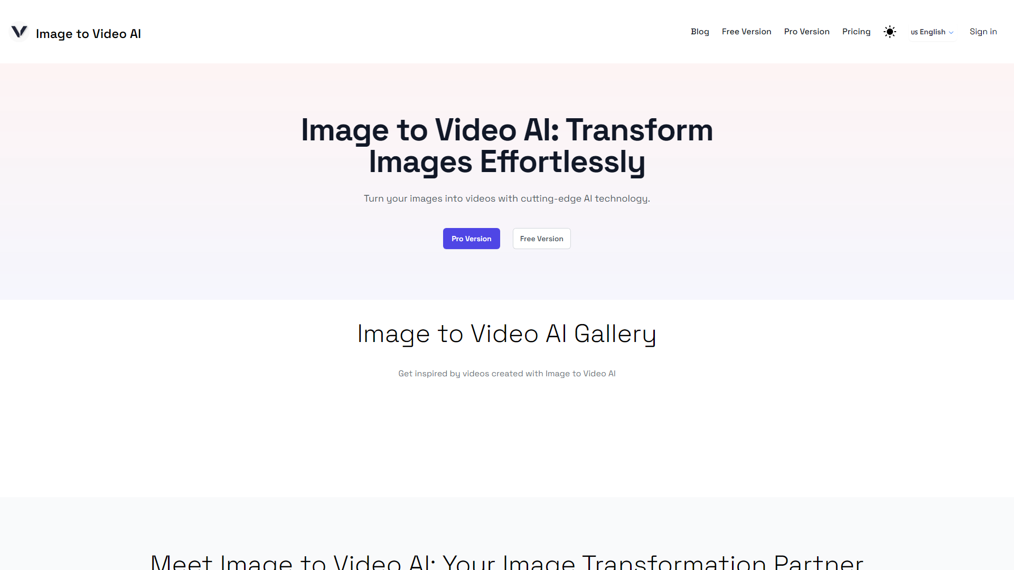Click the language selector dropdown arrow
The width and height of the screenshot is (1014, 570).
point(951,32)
